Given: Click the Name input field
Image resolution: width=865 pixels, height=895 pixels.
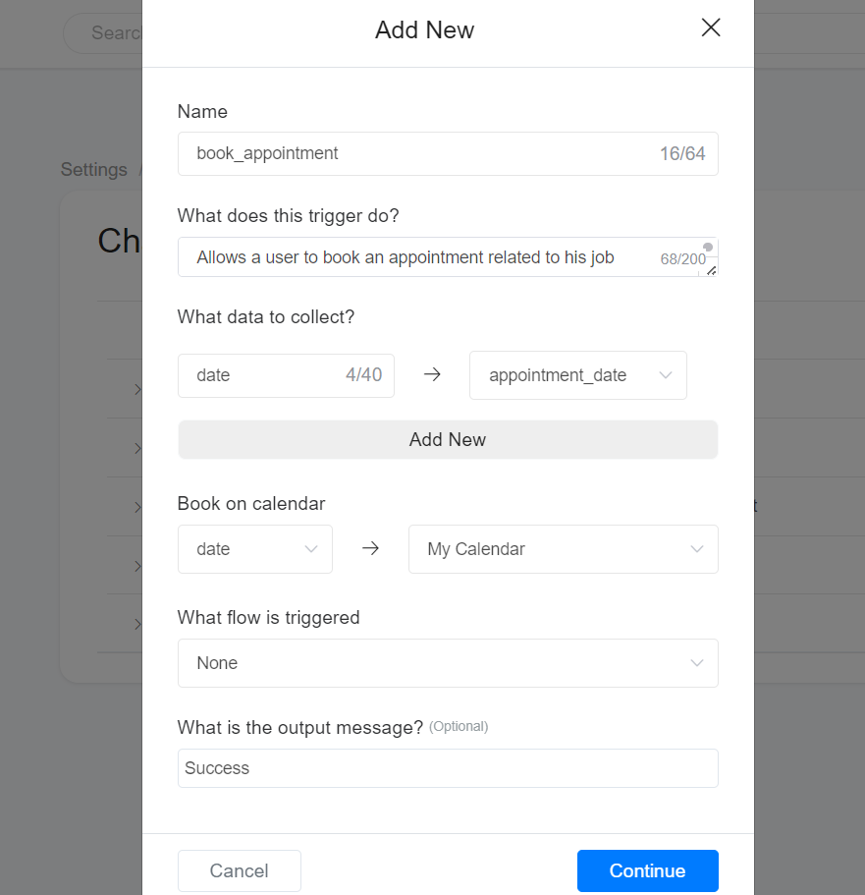Looking at the screenshot, I should 422,153.
